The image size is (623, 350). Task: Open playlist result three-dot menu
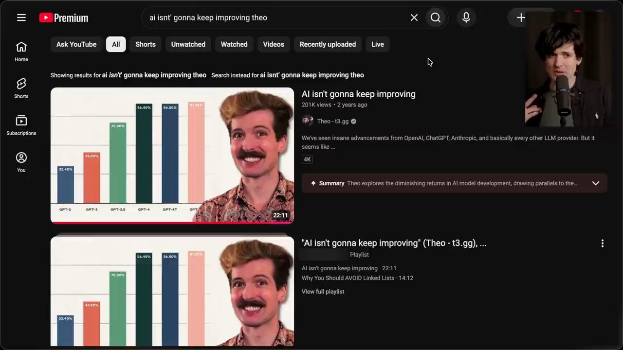(602, 244)
